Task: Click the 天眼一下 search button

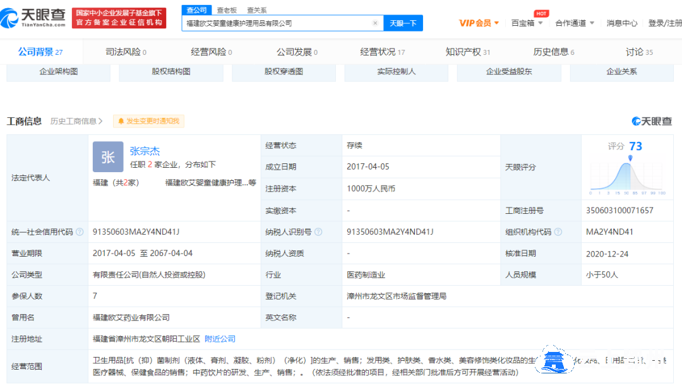Action: (x=403, y=23)
